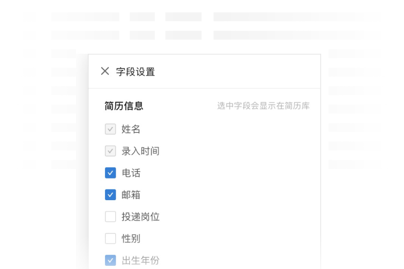This screenshot has width=404, height=269.
Task: Click the 出生年份 label text
Action: pyautogui.click(x=141, y=260)
